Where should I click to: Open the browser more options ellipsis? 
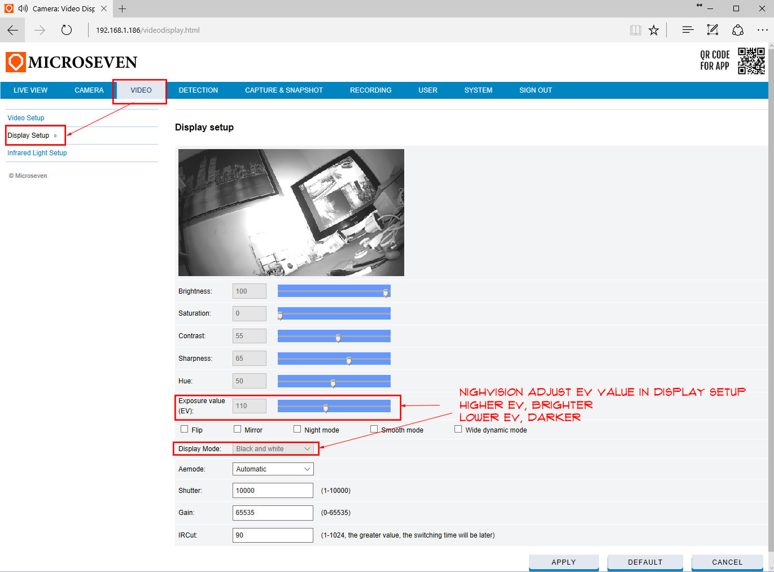[x=762, y=30]
